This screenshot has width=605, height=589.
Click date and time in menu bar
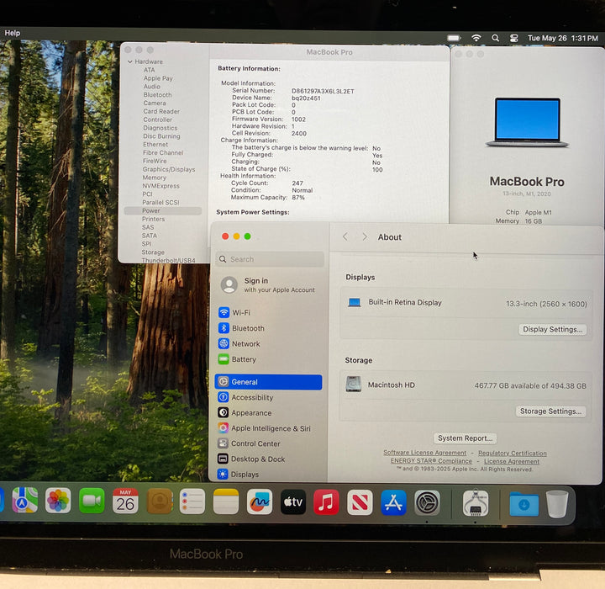562,38
